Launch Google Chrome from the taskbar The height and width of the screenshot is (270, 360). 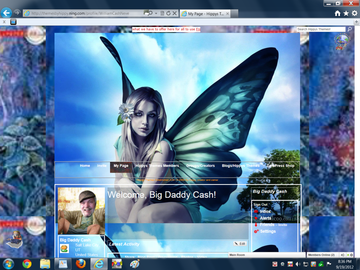[27, 264]
